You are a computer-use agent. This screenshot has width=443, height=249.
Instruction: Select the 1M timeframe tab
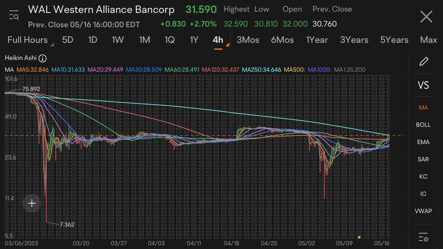pos(144,40)
